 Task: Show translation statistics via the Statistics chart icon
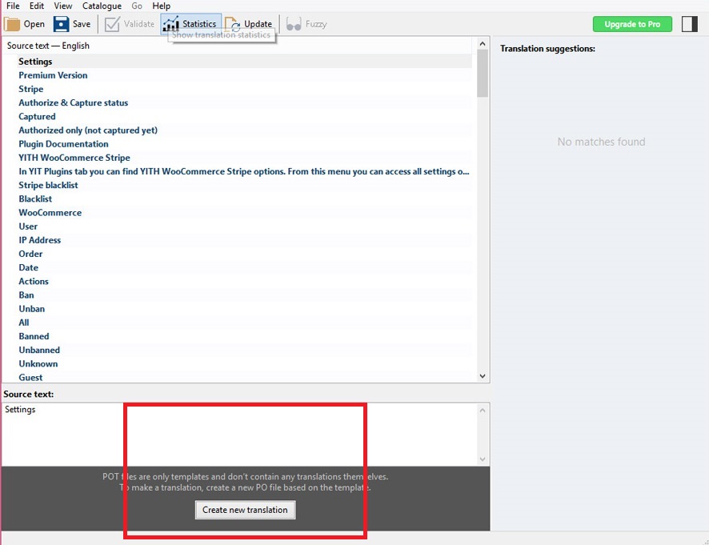[x=170, y=24]
